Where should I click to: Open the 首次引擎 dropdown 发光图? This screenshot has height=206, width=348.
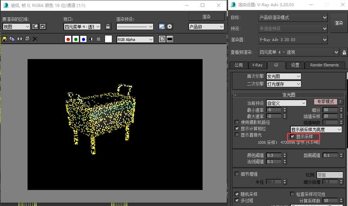click(x=284, y=77)
